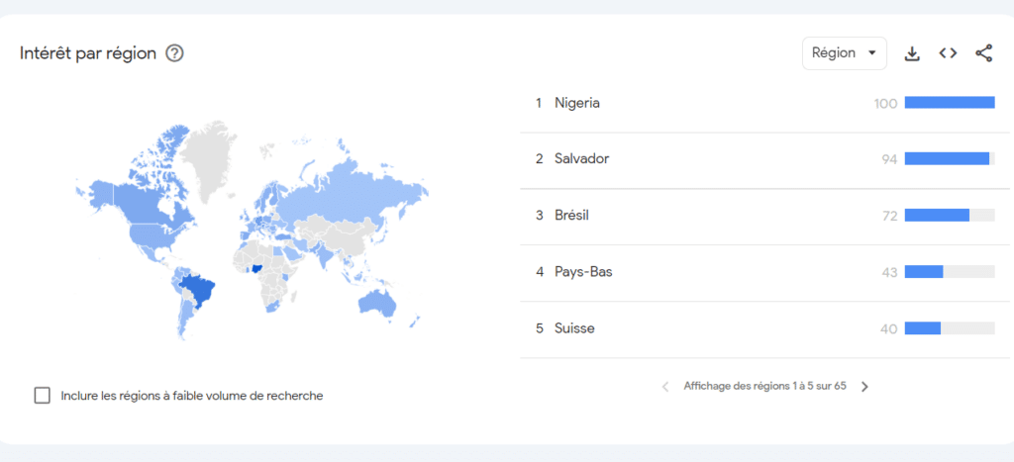Enable low search volume regions checkbox
This screenshot has height=462, width=1014.
pos(43,396)
